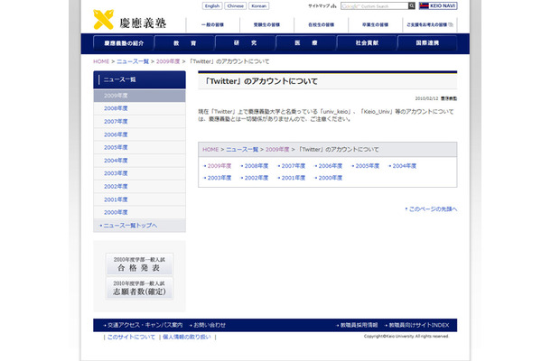Select 2004年度 in the sidebar list

(139, 161)
